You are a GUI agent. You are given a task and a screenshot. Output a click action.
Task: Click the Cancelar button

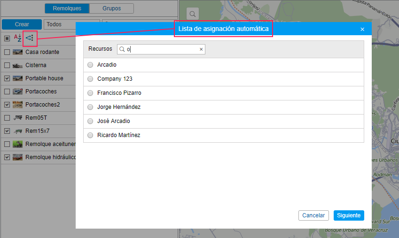pos(313,215)
